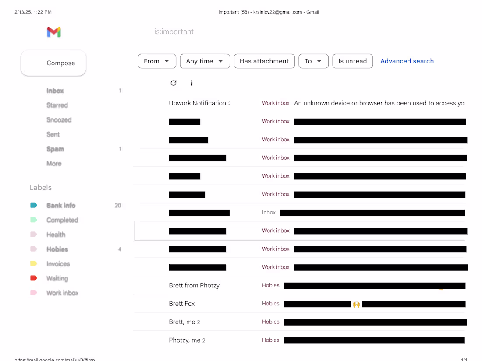Open the Completed label
Viewport: 482px width, 361px height.
point(62,220)
